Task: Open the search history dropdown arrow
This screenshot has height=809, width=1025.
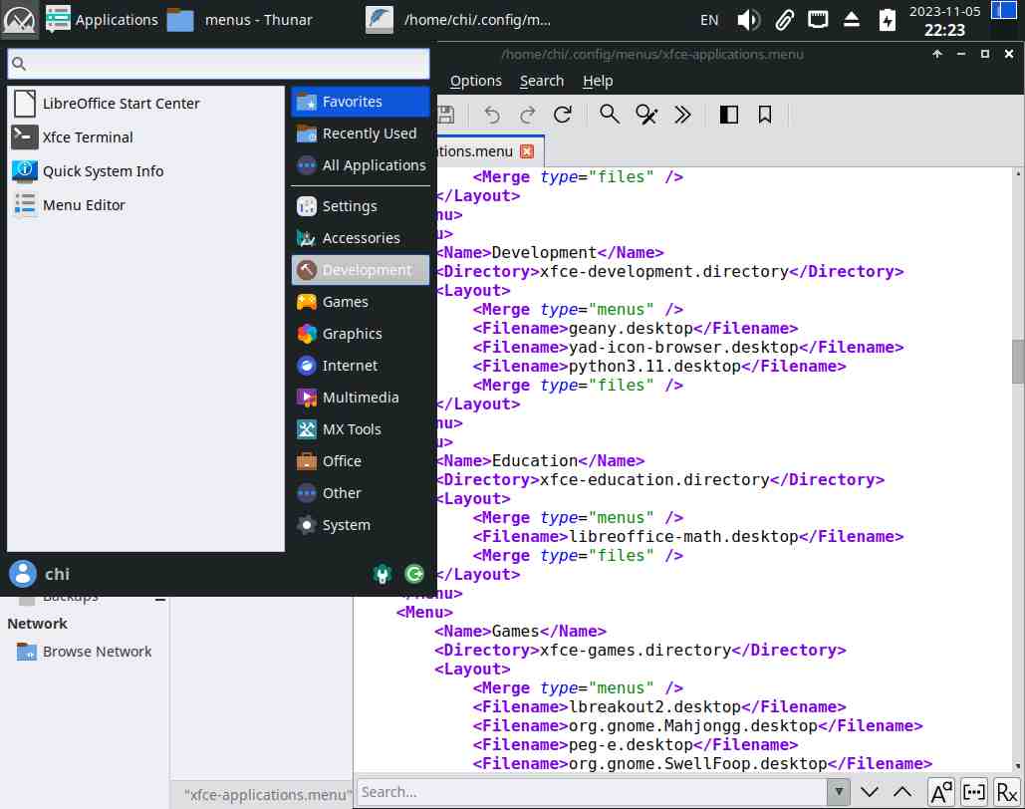Action: pos(838,792)
